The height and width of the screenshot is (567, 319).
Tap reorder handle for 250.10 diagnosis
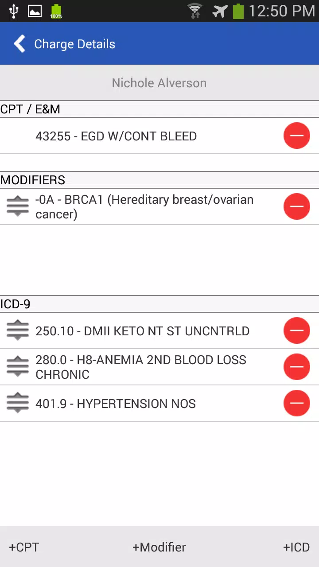18,331
